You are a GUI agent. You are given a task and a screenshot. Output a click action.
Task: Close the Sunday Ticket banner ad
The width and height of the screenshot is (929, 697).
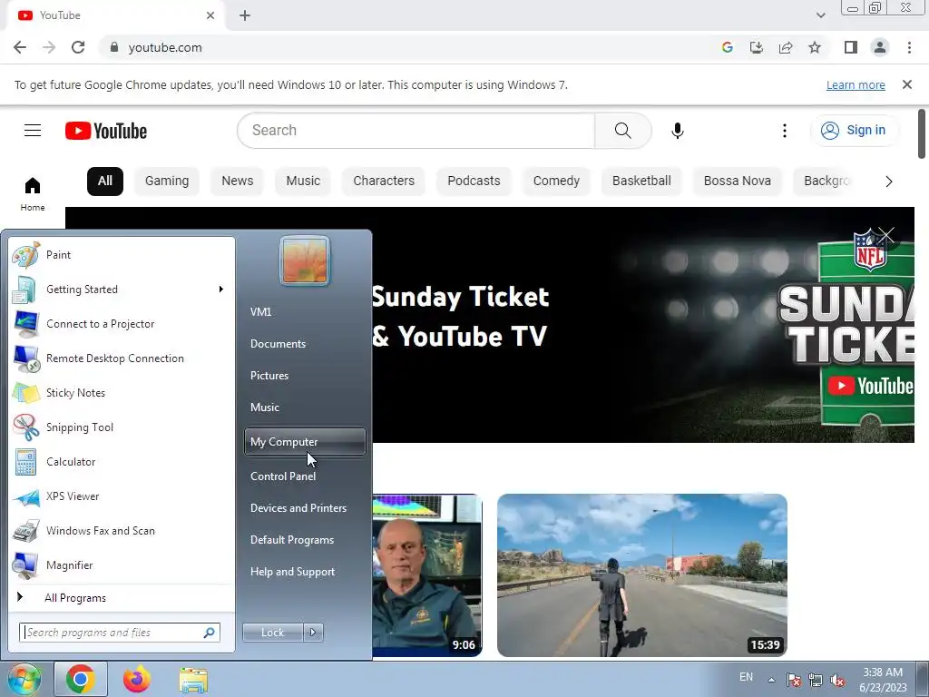pos(886,236)
